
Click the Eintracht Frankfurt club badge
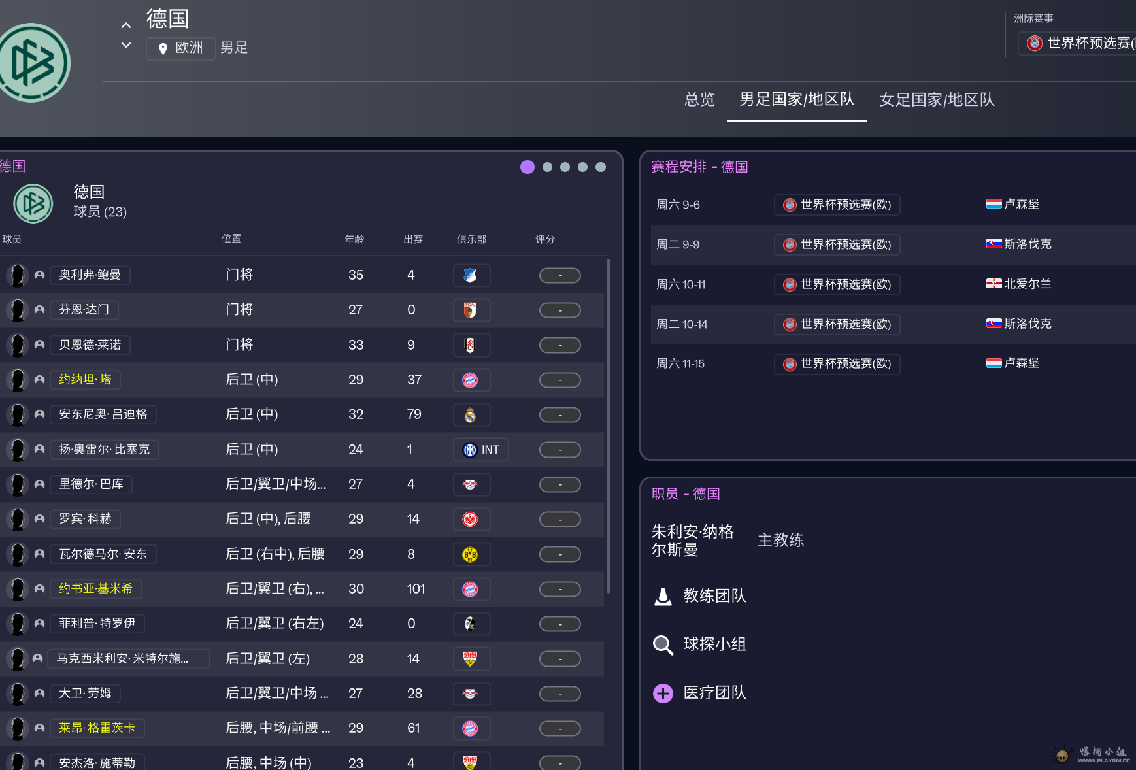coord(470,520)
